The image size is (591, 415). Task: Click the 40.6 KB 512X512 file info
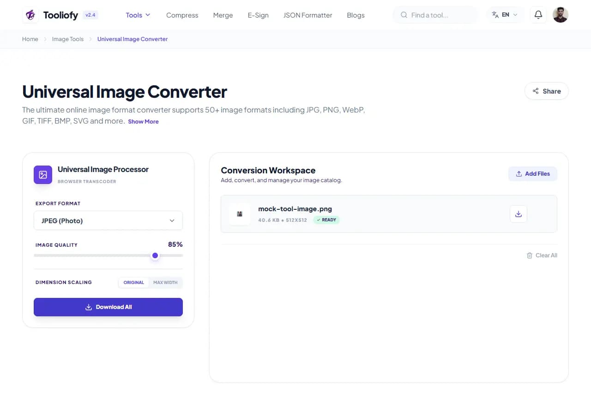pyautogui.click(x=283, y=220)
